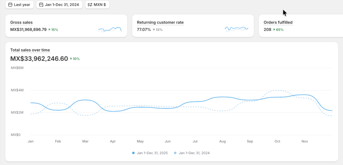Click the 2025 legend color dot
Image resolution: width=343 pixels, height=165 pixels.
[133, 153]
